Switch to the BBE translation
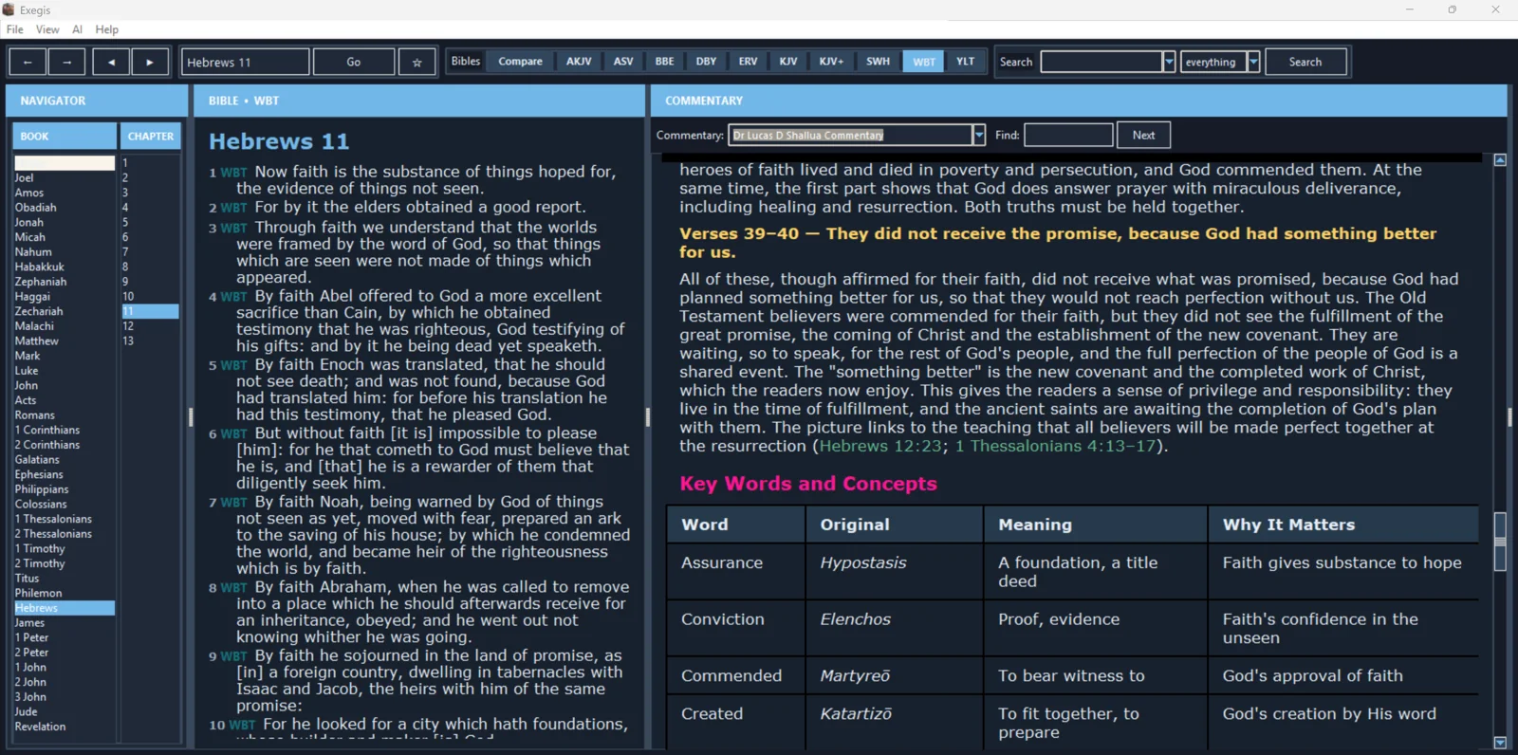This screenshot has width=1518, height=755. (x=665, y=61)
